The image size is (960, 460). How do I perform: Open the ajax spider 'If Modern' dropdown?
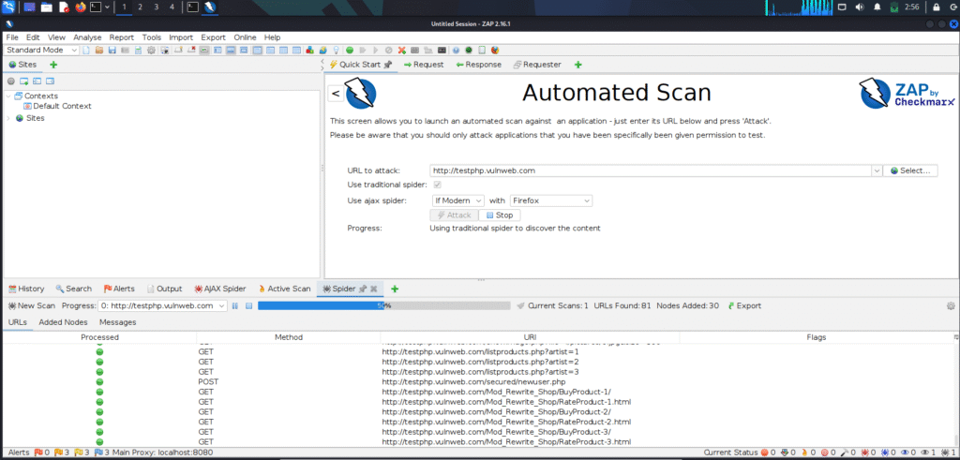pos(457,200)
